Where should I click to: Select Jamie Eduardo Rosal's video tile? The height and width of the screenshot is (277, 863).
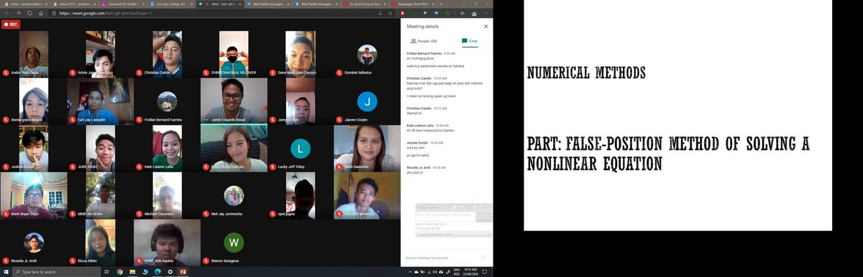point(234,100)
